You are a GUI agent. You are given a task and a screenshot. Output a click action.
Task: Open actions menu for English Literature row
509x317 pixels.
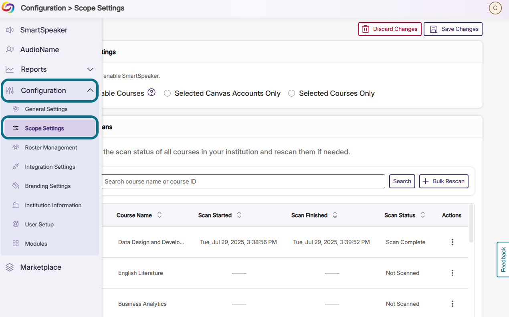coord(452,273)
